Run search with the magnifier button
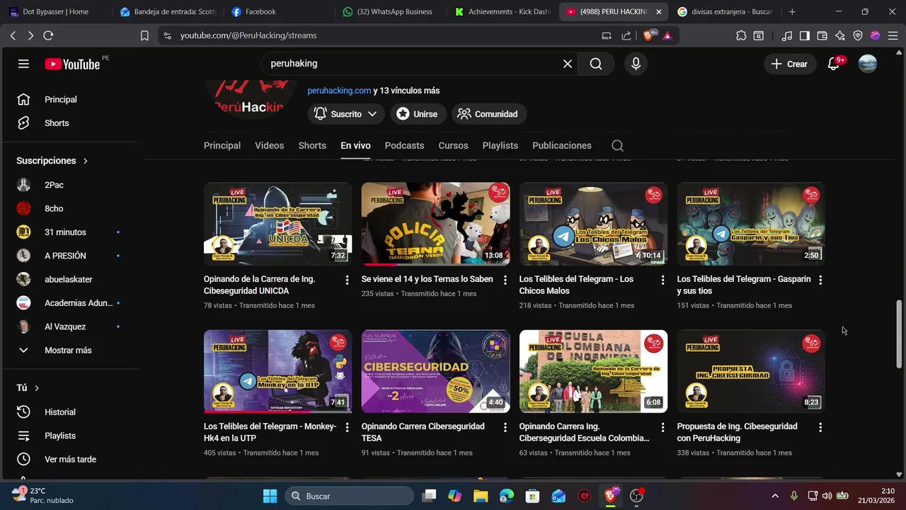 [596, 64]
